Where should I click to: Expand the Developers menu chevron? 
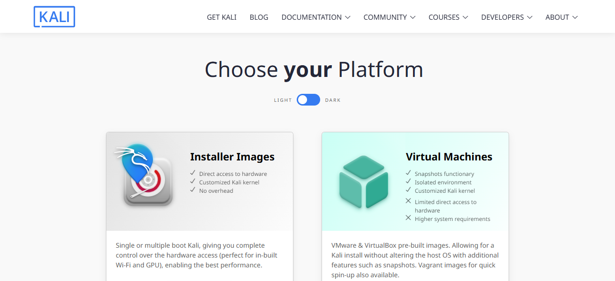530,17
